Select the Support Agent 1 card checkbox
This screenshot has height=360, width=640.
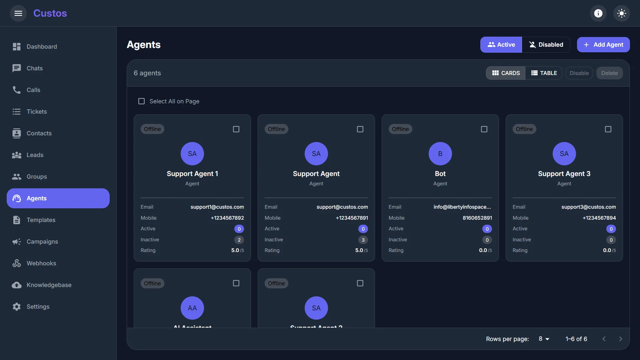(236, 129)
